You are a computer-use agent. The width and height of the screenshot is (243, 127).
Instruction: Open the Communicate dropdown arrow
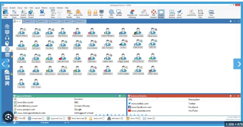147,13
